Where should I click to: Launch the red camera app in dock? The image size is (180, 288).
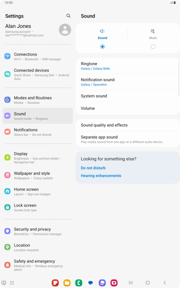coord(114,283)
